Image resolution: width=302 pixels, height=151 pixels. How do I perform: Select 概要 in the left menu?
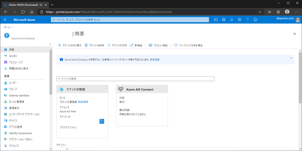coord(25,50)
